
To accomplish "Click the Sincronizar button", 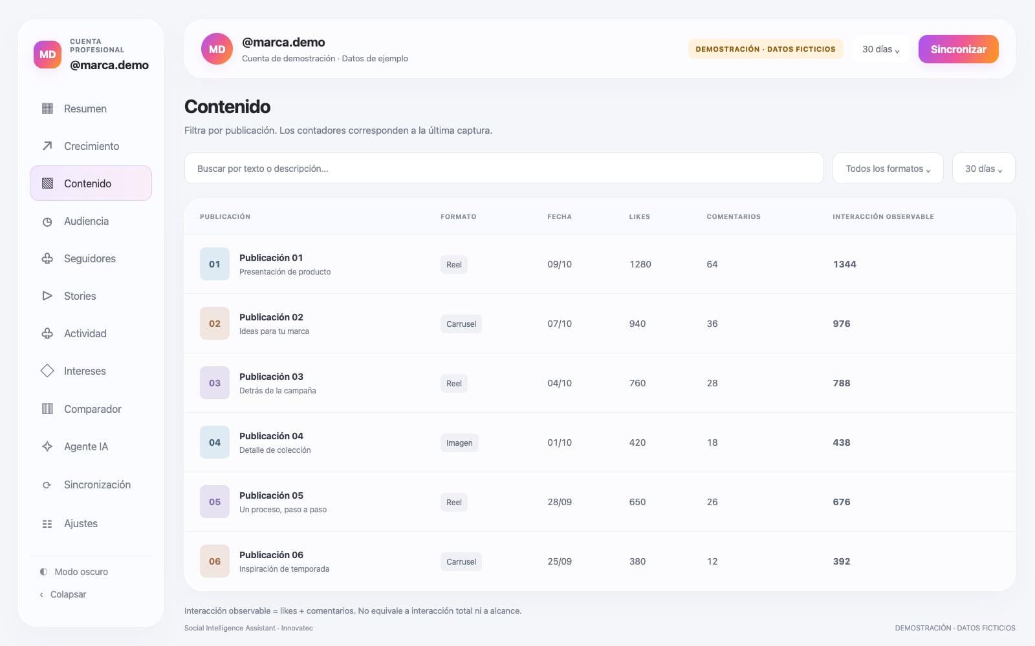I will (959, 49).
